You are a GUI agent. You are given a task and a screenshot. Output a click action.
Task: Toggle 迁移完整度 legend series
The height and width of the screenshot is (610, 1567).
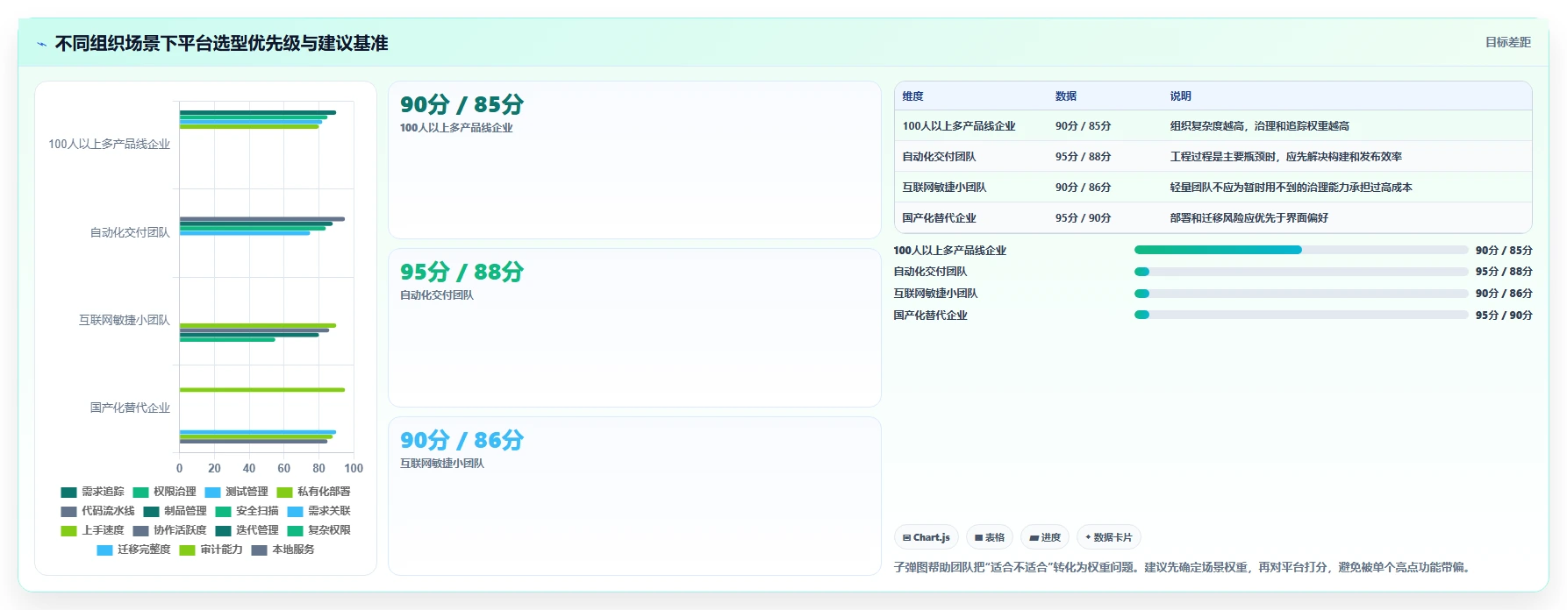click(133, 550)
